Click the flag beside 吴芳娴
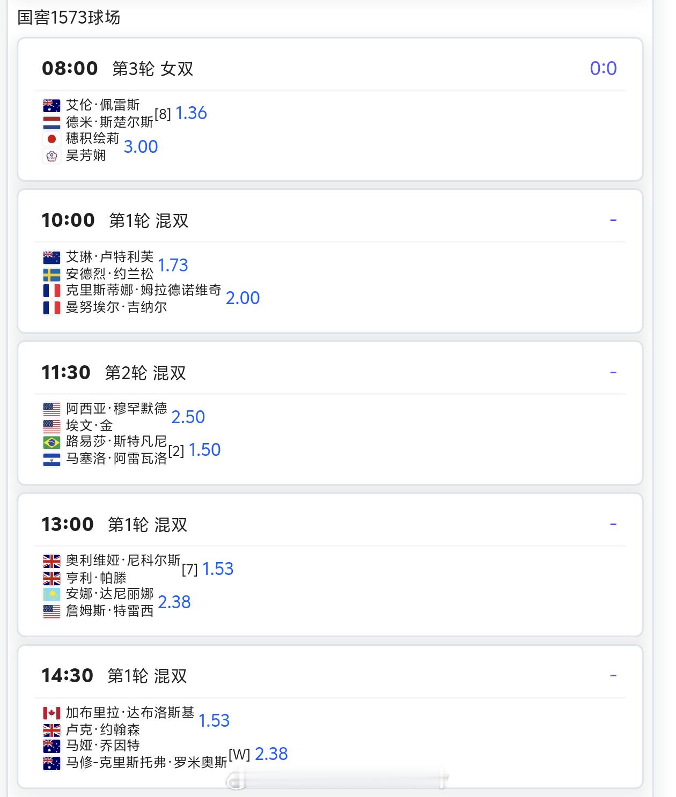Image resolution: width=676 pixels, height=797 pixels. coord(52,156)
